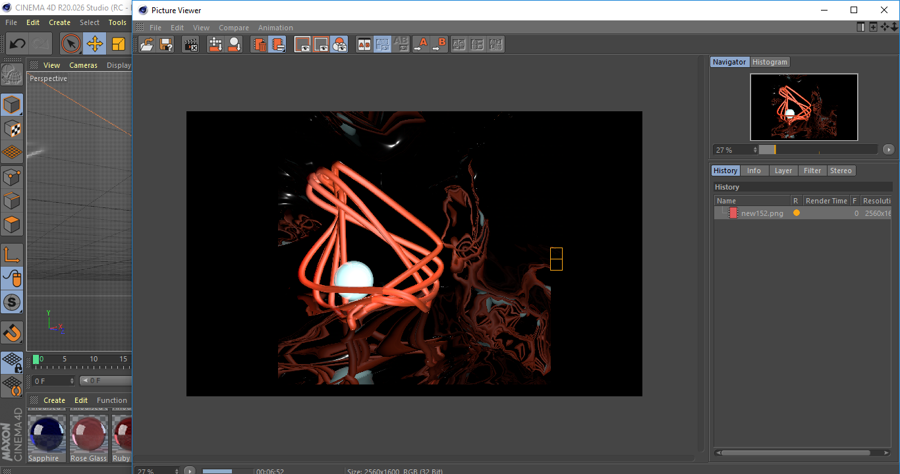Select the Info tab
The width and height of the screenshot is (900, 474).
click(754, 171)
